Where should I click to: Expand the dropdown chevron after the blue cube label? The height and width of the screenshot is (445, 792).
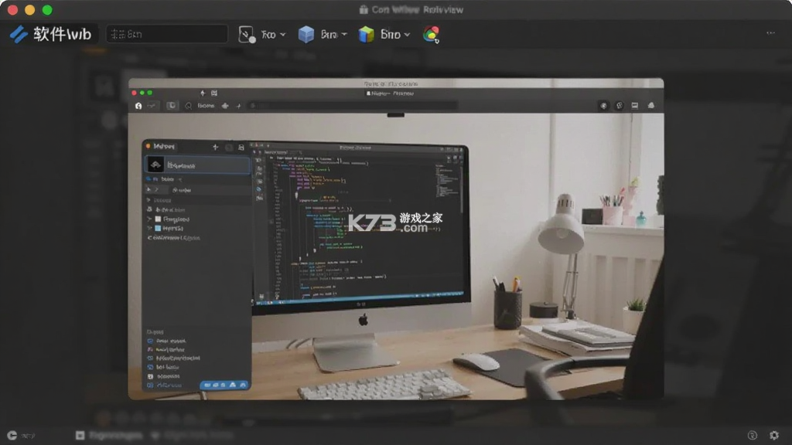344,34
